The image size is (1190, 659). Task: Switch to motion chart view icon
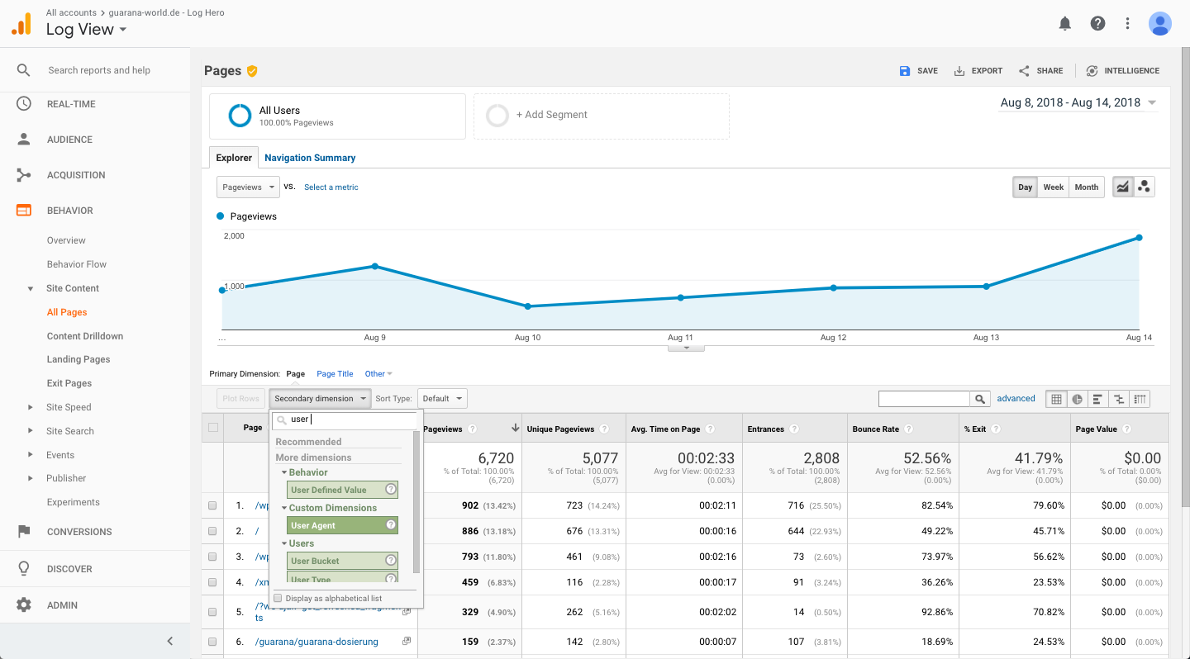[x=1144, y=187]
